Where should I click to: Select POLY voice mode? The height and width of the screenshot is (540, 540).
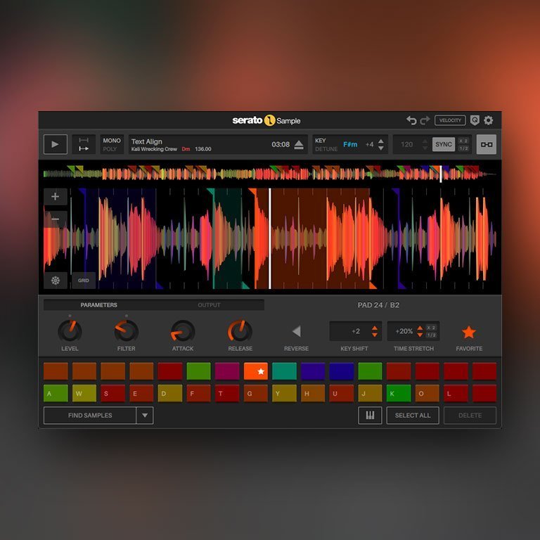click(x=110, y=149)
